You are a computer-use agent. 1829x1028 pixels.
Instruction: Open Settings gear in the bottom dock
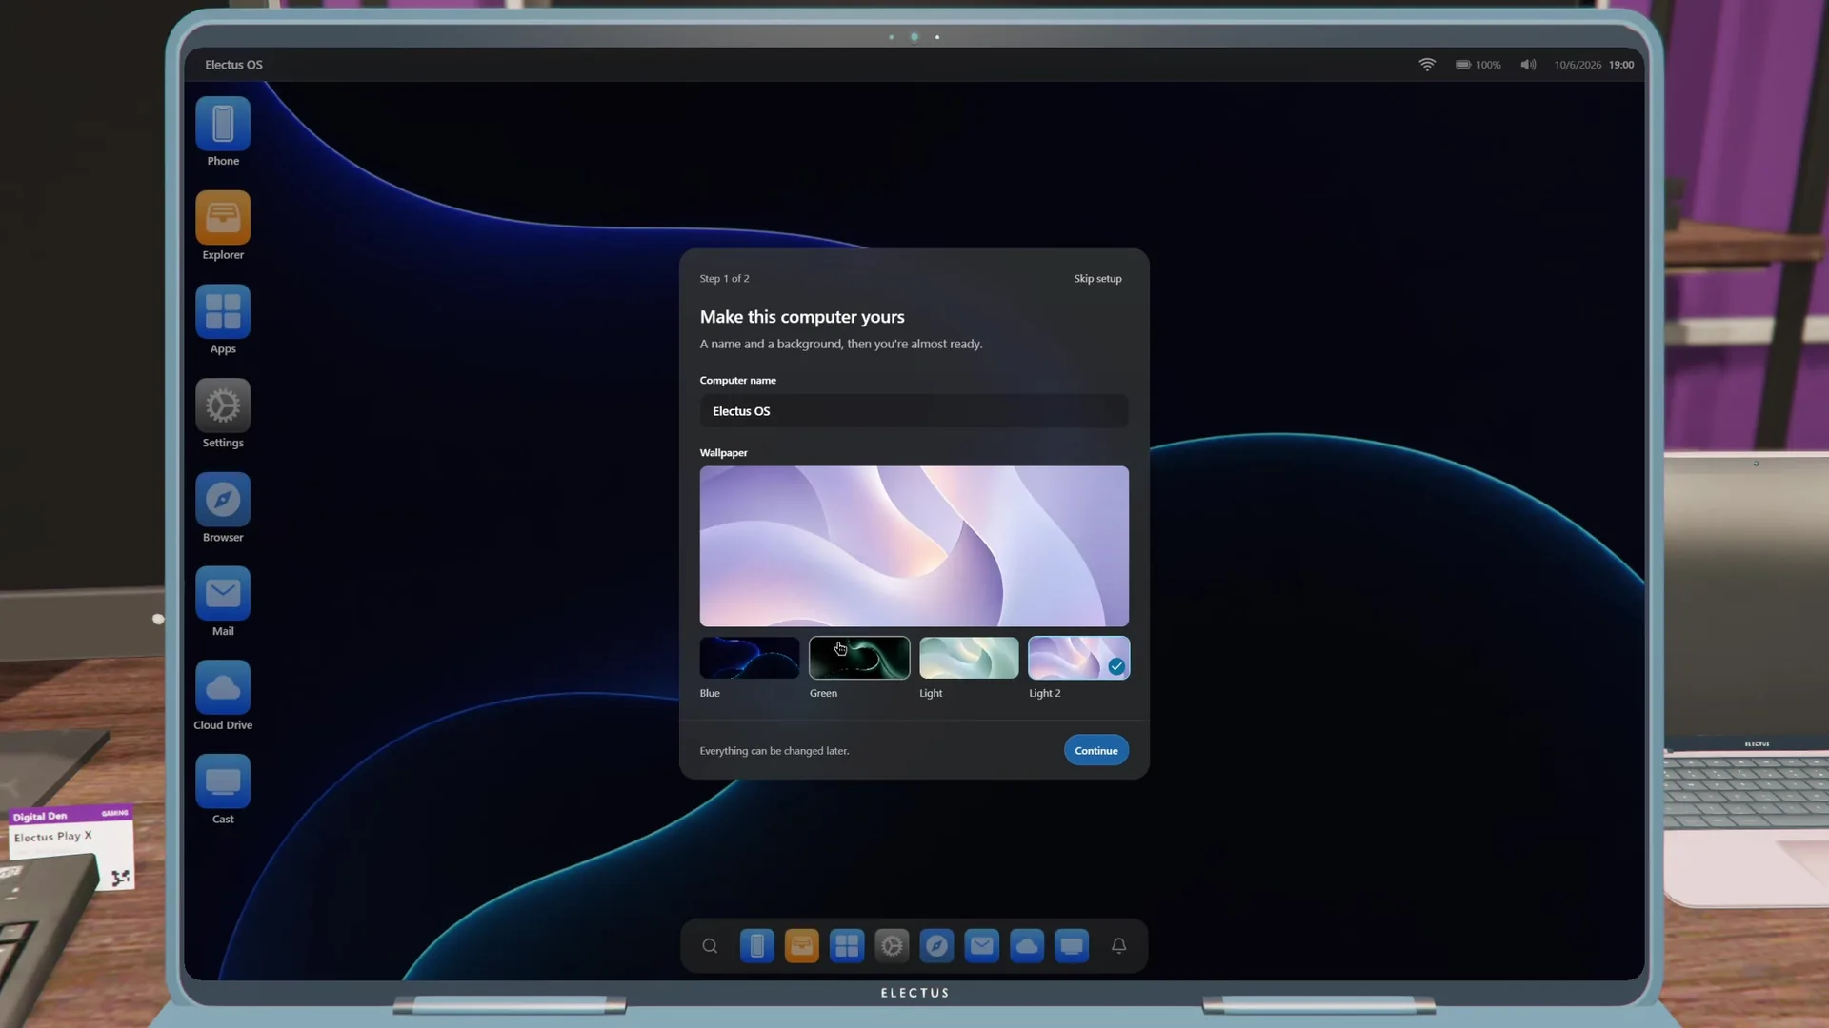tap(893, 946)
